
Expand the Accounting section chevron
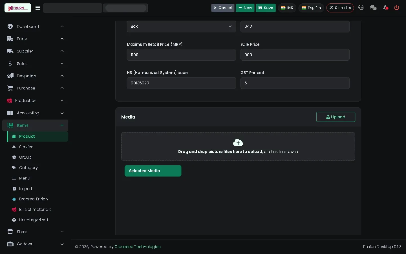pyautogui.click(x=62, y=113)
